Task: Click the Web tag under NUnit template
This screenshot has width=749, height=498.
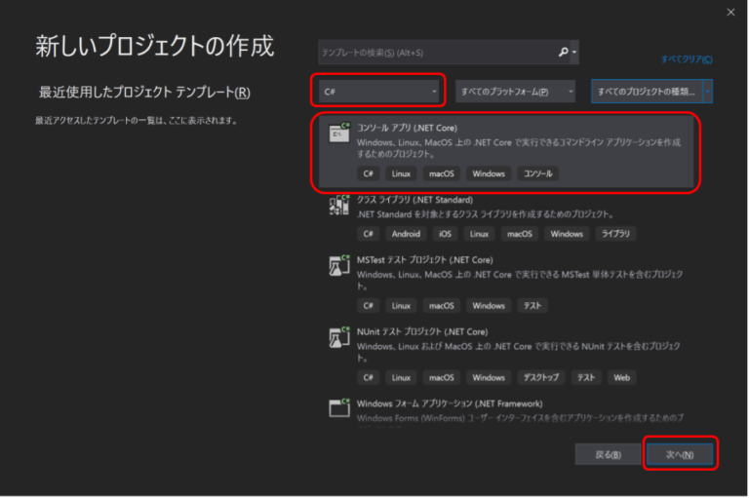Action: [x=621, y=377]
